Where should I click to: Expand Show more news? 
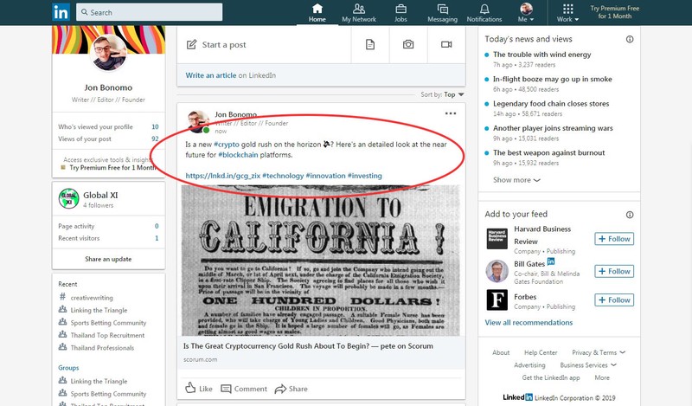(x=516, y=180)
